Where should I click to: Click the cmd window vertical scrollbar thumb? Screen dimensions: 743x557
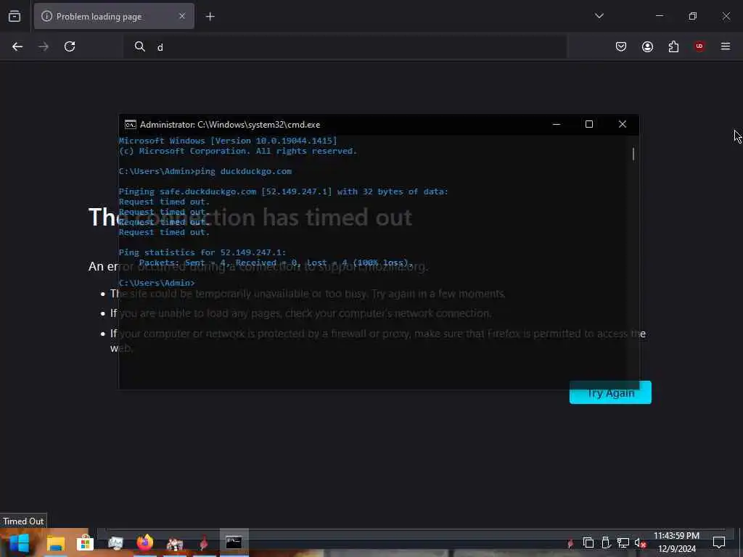(x=633, y=154)
